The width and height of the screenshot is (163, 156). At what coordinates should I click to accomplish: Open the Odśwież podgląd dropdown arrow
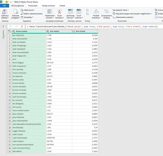[x=19, y=18]
